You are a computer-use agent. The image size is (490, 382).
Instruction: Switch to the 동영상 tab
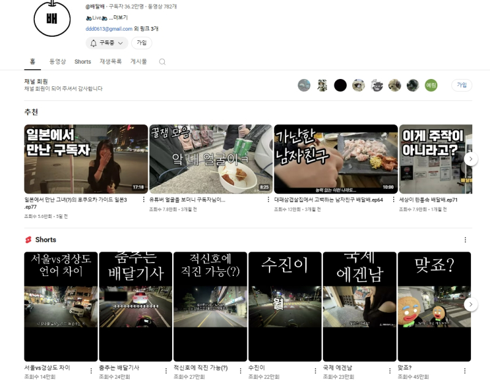click(58, 62)
